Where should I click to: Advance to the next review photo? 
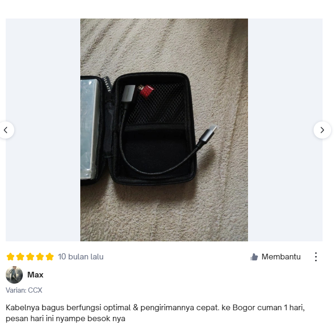[x=322, y=130]
